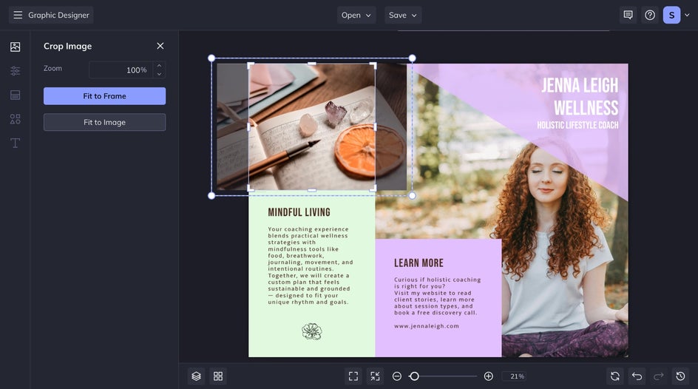
Task: Click the bottom-left round frame handle
Action: pos(211,195)
